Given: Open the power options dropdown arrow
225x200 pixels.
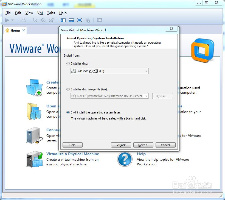Looking at the screenshot, I should 12,20.
